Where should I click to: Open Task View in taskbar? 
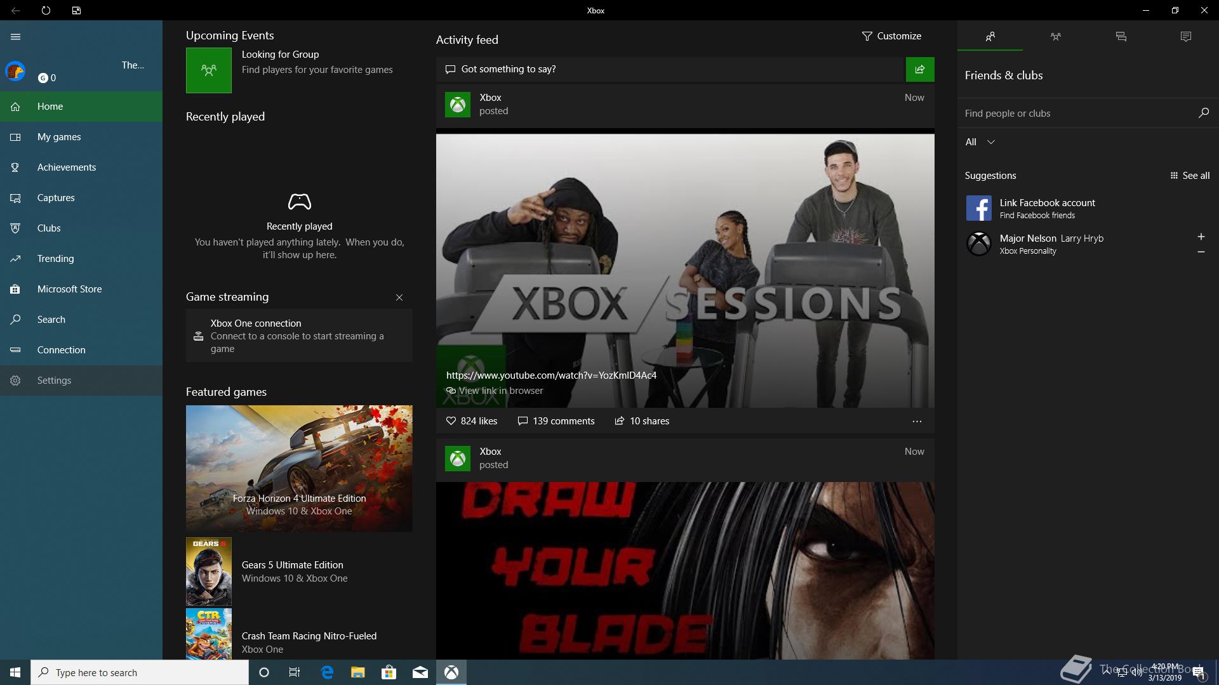[x=295, y=672]
